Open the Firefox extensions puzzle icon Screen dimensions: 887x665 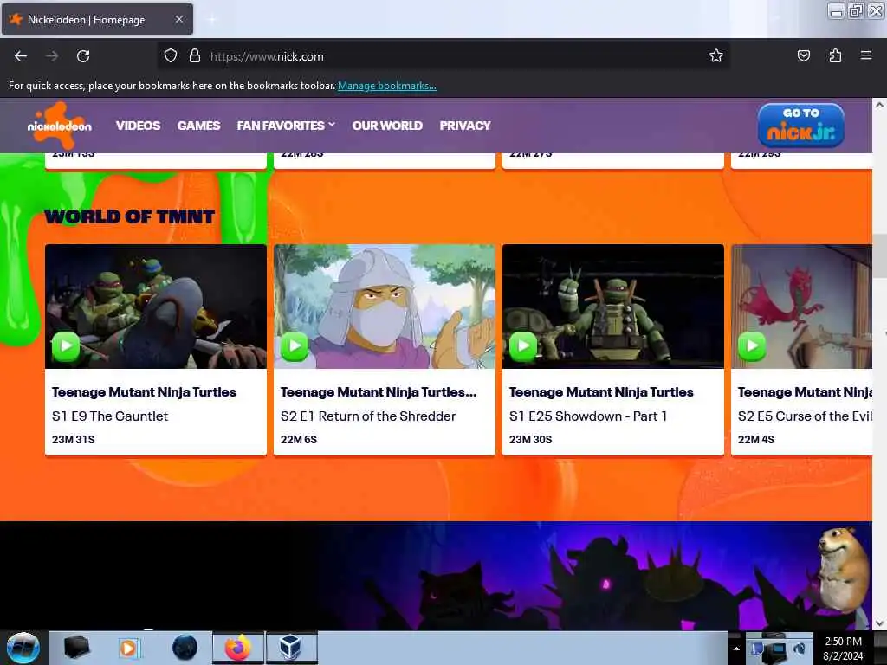pyautogui.click(x=835, y=55)
